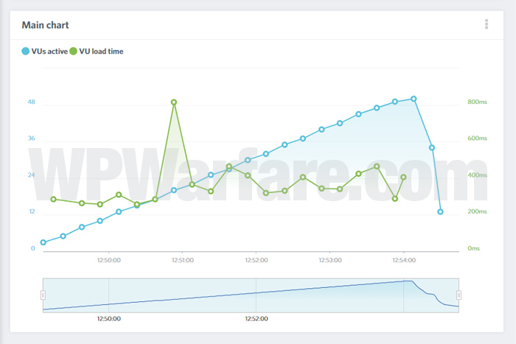Click the 400ms right axis label
Image resolution: width=516 pixels, height=344 pixels.
tap(477, 175)
